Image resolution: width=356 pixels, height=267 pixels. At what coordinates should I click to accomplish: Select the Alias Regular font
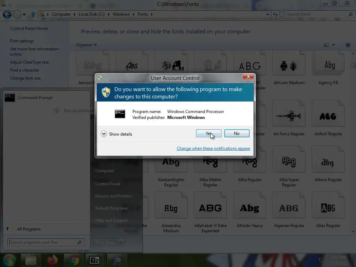click(x=328, y=210)
